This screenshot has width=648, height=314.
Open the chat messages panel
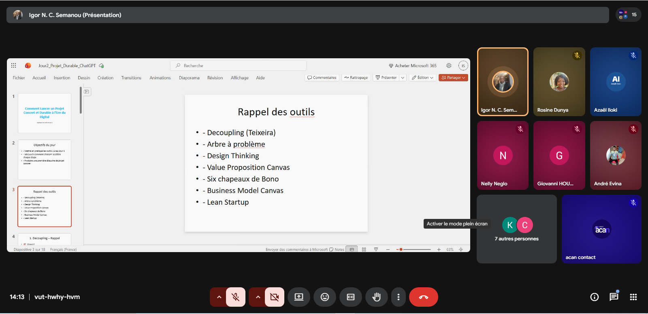pos(614,297)
